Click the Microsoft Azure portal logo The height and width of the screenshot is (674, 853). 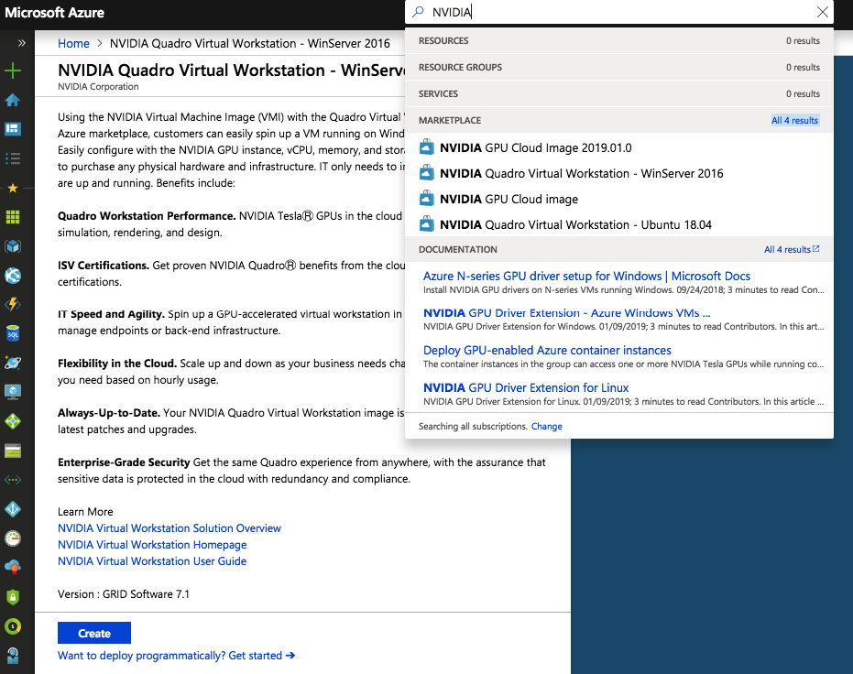pos(54,13)
